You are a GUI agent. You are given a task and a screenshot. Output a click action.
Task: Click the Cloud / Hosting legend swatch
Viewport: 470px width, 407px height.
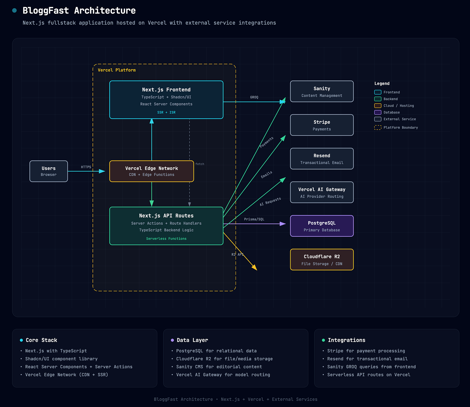click(378, 106)
